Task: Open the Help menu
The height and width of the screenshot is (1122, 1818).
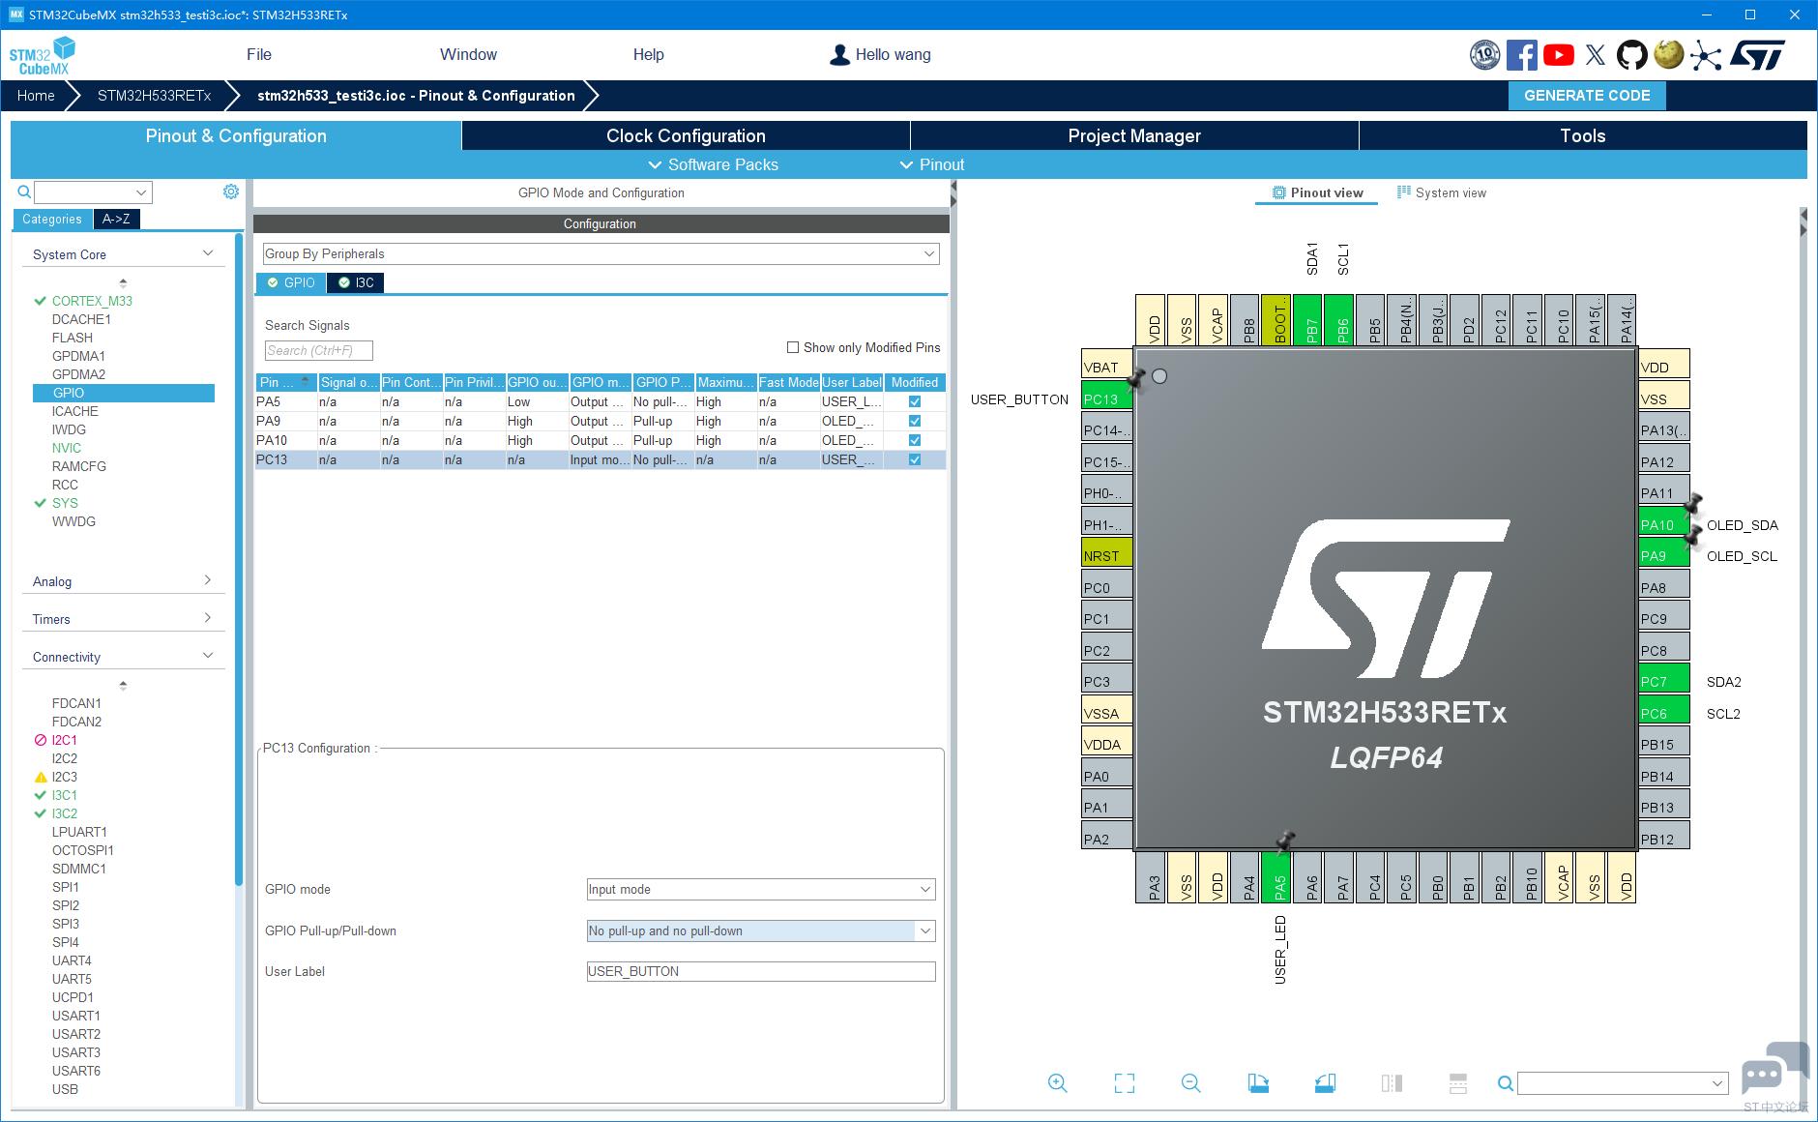Action: 648,55
